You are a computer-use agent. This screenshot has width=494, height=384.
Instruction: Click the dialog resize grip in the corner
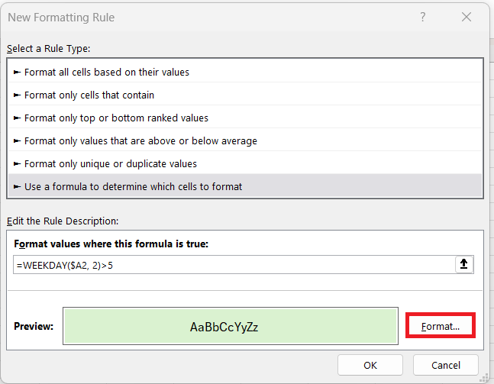484,377
